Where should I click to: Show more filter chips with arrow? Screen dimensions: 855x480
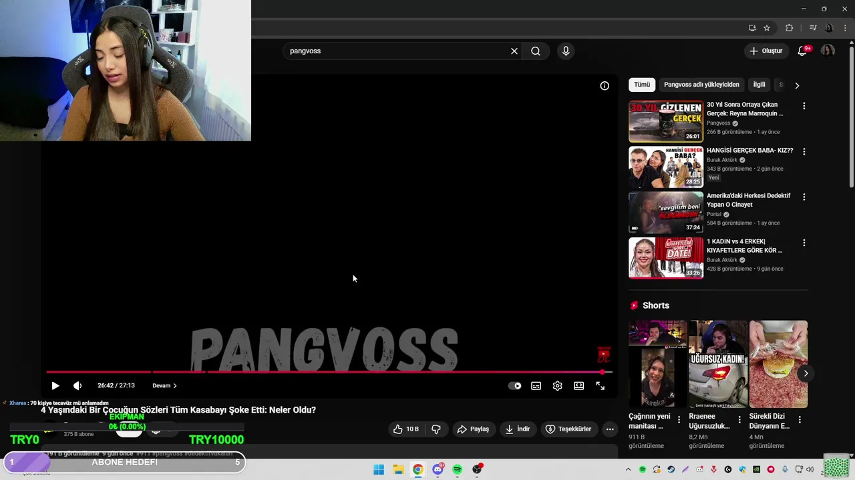796,85
